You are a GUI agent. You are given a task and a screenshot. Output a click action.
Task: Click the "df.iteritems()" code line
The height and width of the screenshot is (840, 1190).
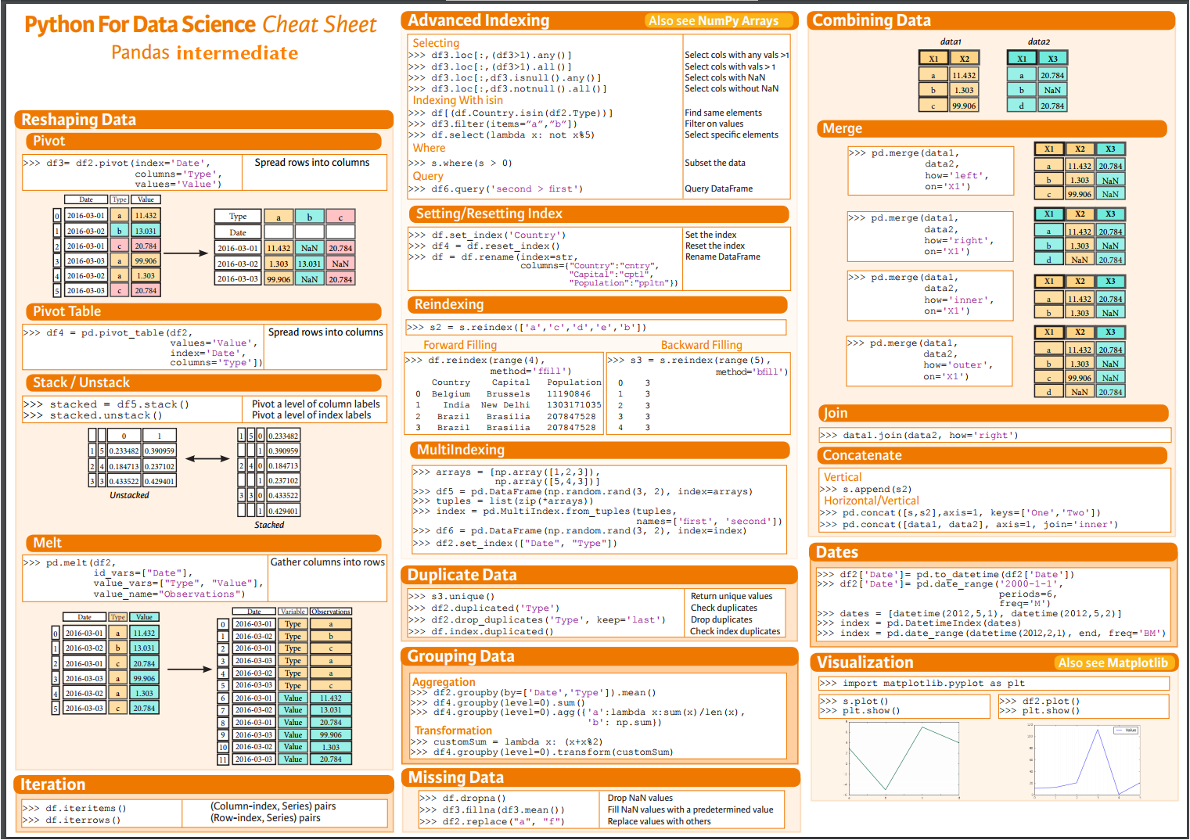[74, 808]
